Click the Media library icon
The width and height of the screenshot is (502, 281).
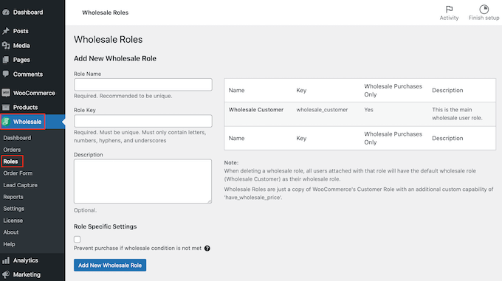point(6,46)
